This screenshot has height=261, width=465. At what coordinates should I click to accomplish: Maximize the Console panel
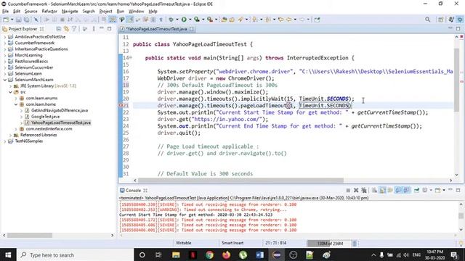[458, 190]
